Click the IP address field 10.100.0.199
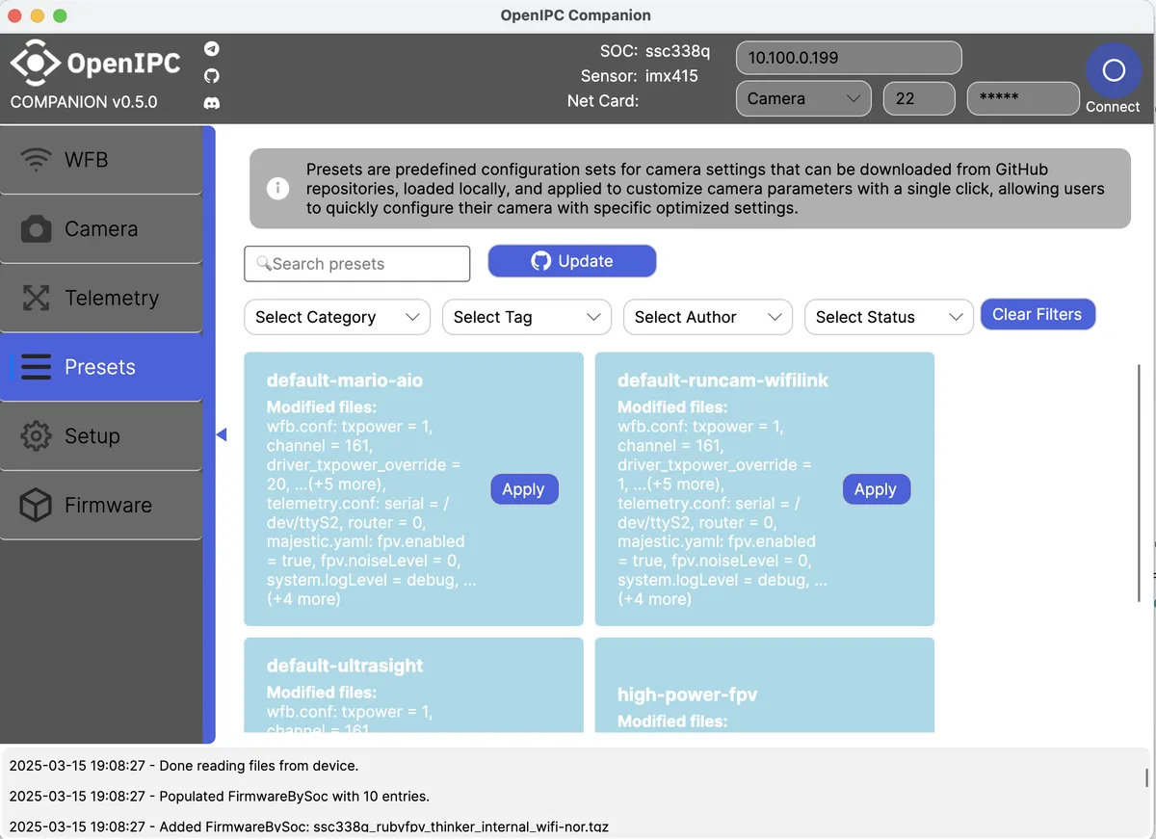The width and height of the screenshot is (1156, 839). tap(849, 58)
